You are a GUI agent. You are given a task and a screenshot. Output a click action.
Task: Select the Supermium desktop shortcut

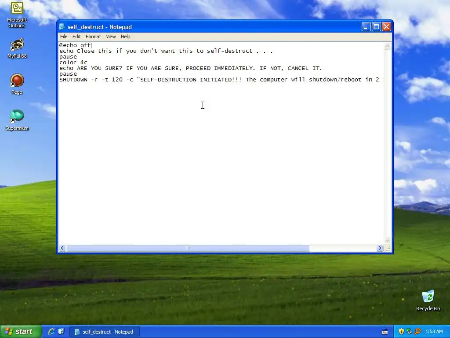pyautogui.click(x=17, y=120)
